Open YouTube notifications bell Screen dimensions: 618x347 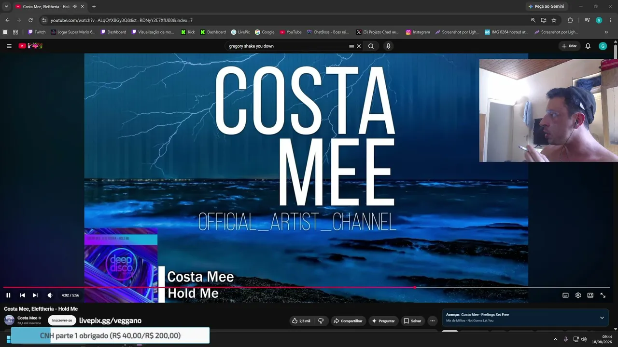pyautogui.click(x=588, y=46)
